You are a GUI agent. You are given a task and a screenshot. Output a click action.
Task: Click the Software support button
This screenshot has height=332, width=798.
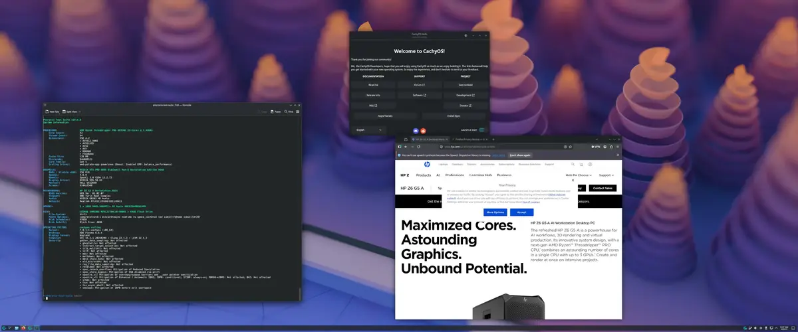(x=419, y=95)
